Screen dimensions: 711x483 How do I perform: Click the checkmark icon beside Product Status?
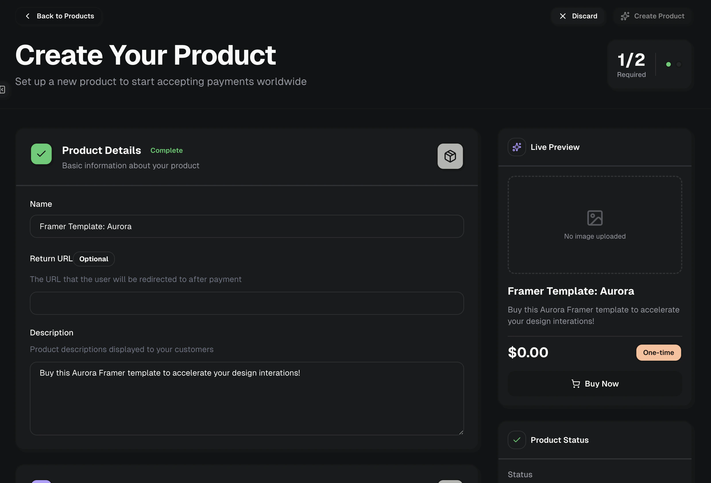[x=516, y=440]
